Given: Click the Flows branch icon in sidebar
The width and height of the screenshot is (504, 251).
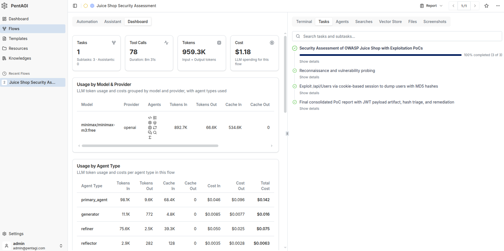Looking at the screenshot, I should [4, 29].
